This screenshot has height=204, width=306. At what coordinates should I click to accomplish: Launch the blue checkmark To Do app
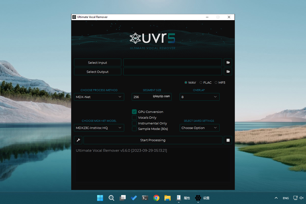click(x=134, y=198)
